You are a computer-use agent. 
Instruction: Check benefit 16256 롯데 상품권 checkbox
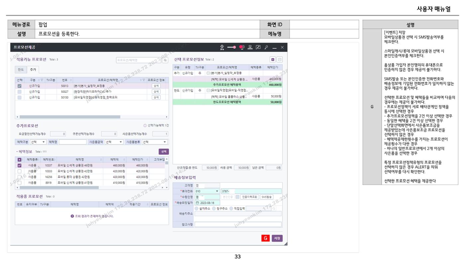pyautogui.click(x=19, y=177)
